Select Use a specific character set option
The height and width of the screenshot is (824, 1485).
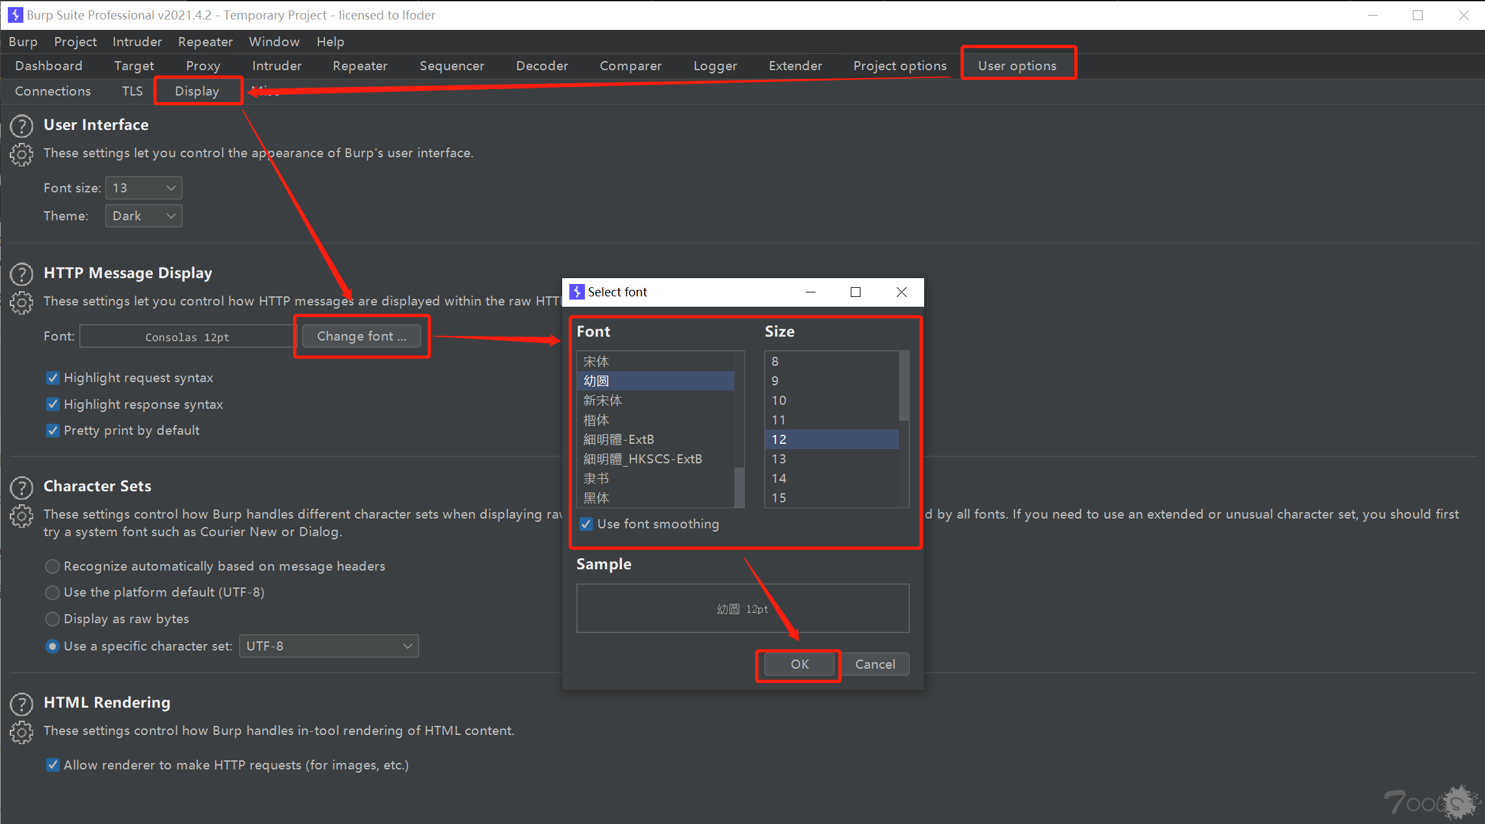coord(53,646)
